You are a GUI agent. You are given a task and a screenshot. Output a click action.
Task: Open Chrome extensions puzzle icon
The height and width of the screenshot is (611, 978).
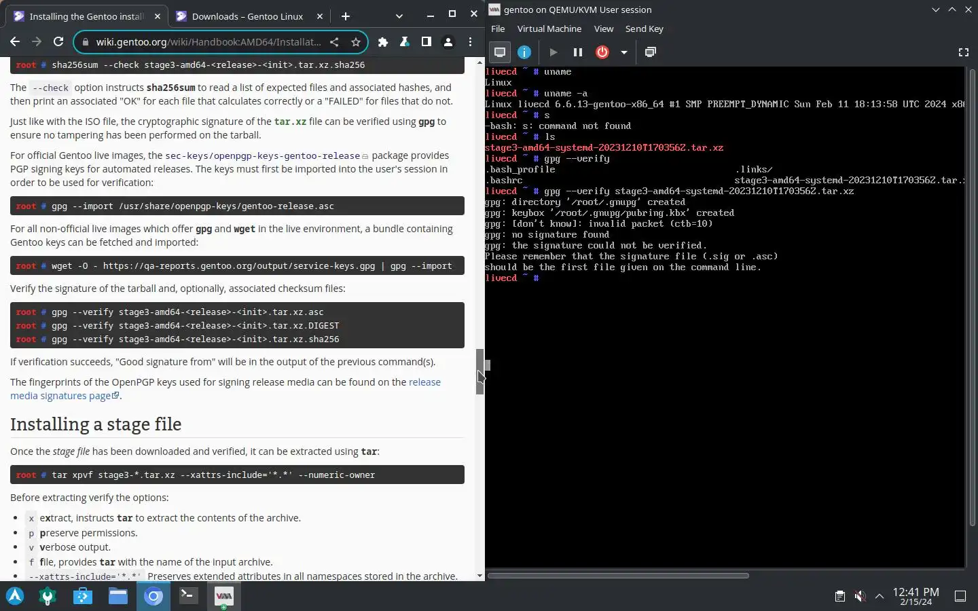click(383, 42)
